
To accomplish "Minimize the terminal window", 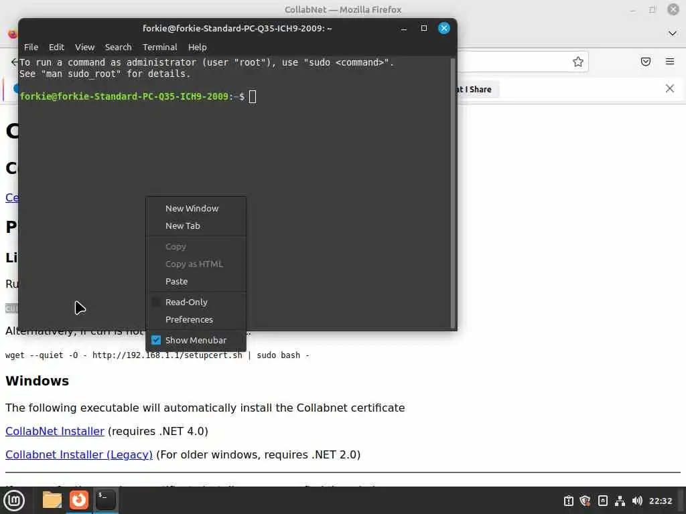I will tap(404, 28).
